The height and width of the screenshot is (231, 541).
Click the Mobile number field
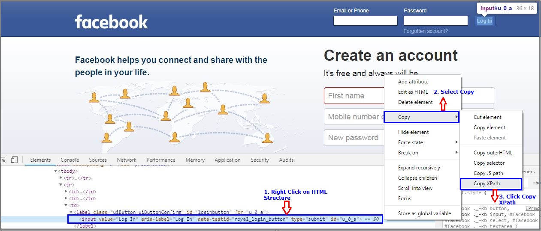tap(354, 117)
